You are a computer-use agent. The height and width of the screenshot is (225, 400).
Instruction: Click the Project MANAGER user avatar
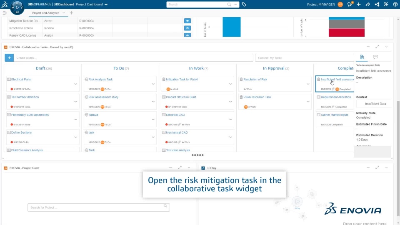pos(340,4)
